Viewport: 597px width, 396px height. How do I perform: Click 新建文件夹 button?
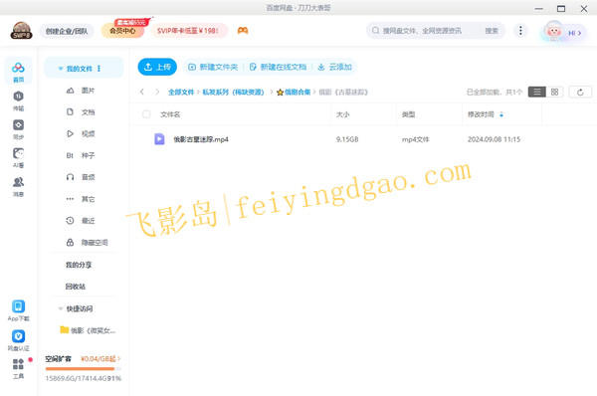[213, 67]
